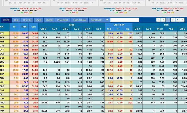The height and width of the screenshot is (113, 187).
Task: Click the TC column header
Action: [14, 27]
